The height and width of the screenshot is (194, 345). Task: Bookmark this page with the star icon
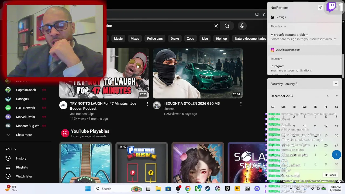(x=264, y=14)
